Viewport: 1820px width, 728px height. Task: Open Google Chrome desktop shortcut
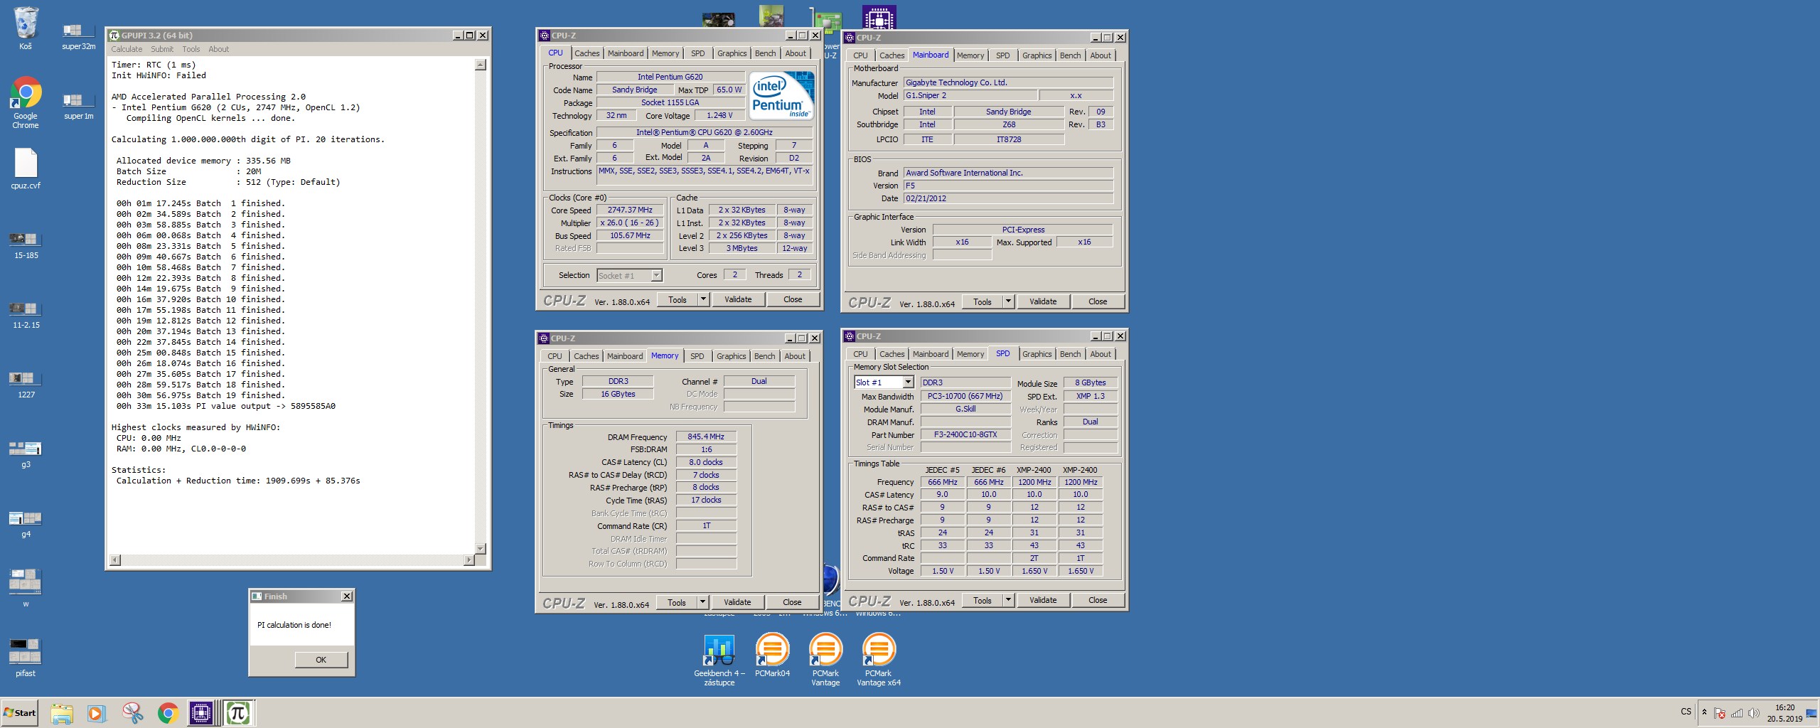(x=26, y=102)
